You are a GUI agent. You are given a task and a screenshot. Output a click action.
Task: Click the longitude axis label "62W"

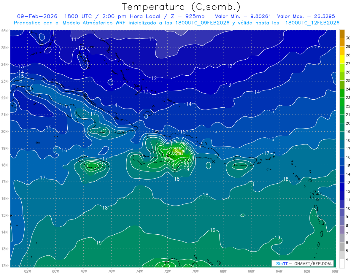(x=307, y=271)
